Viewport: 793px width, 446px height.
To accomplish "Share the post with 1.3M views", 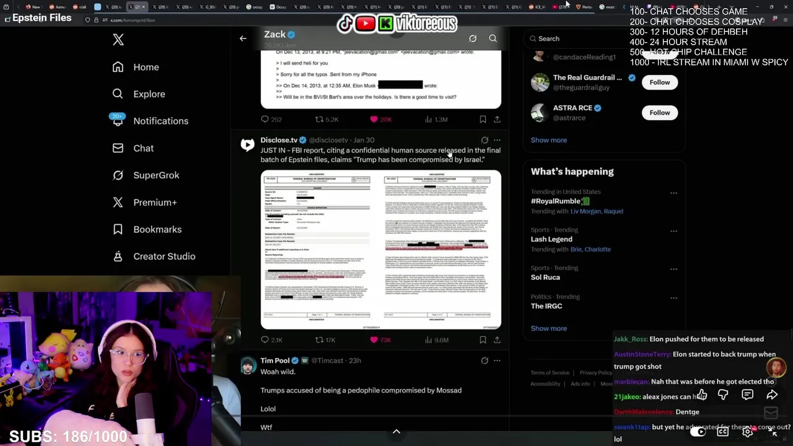I will pyautogui.click(x=497, y=120).
